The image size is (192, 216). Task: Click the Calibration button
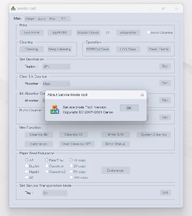[x=39, y=144]
